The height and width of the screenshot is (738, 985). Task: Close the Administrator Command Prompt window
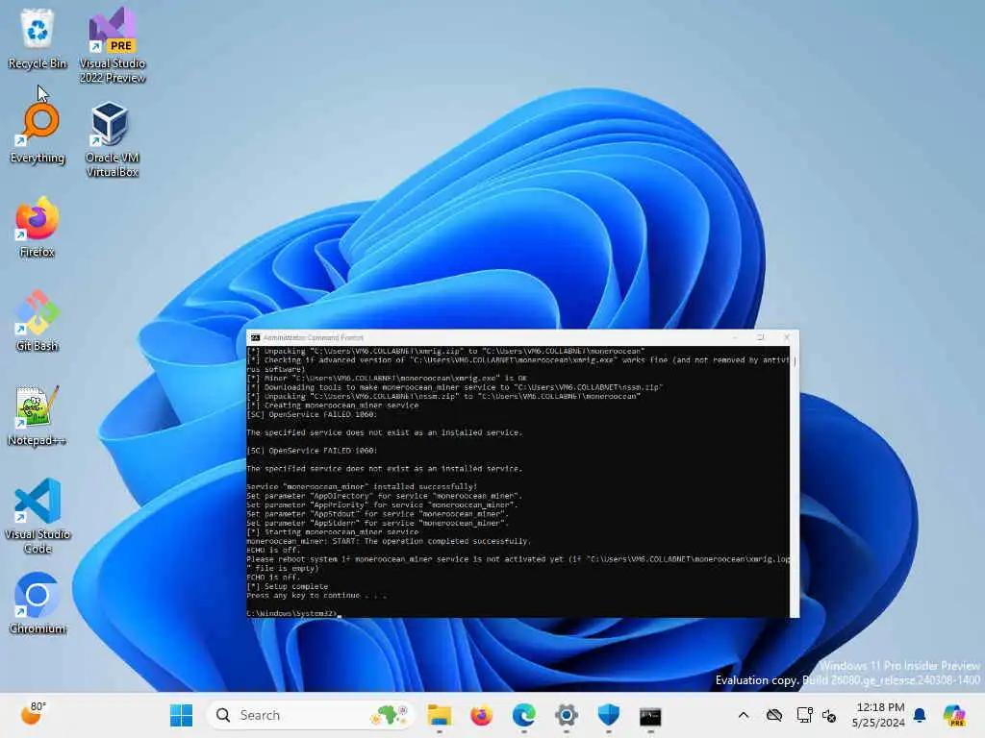787,337
